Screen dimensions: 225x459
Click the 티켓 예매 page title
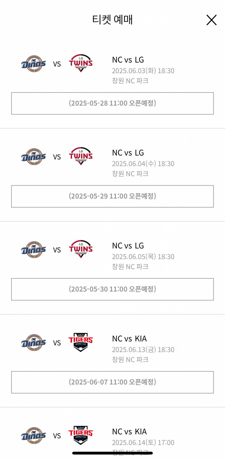pos(112,20)
